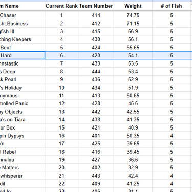192x192 pixels.
Task: Click team number 421
Action: [x=96, y=127]
